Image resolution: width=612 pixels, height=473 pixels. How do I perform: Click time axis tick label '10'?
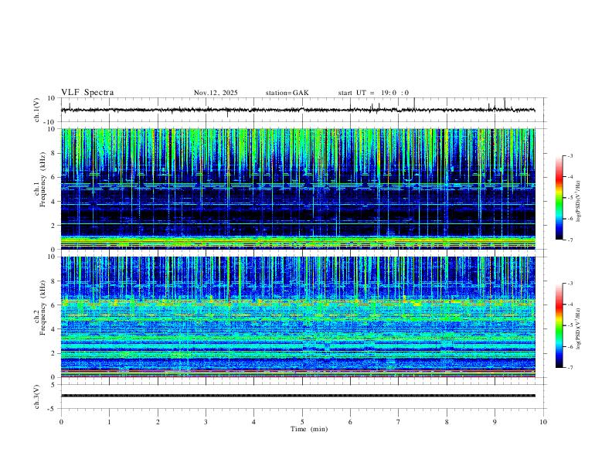(543, 422)
